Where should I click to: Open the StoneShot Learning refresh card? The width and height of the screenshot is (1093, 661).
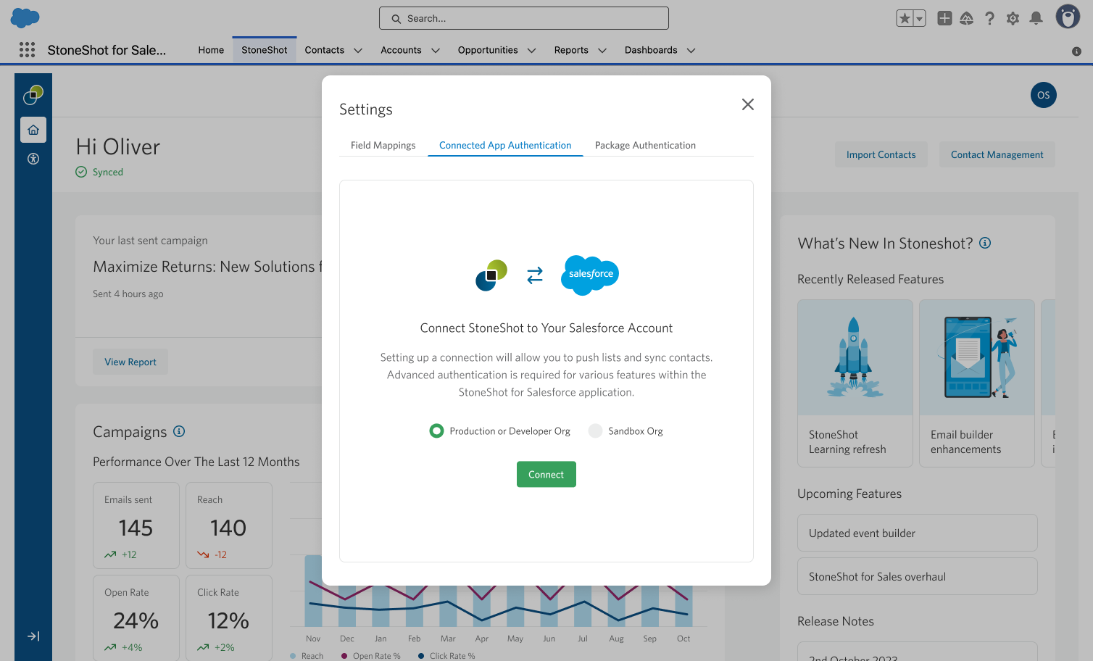[855, 383]
